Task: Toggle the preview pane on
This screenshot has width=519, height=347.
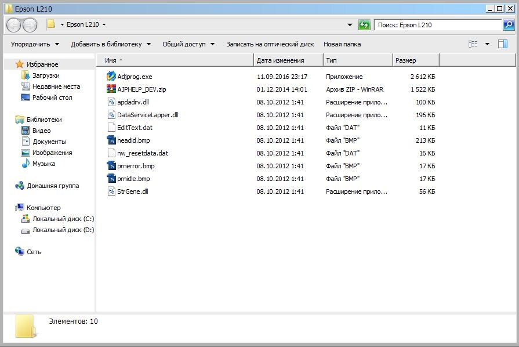Action: (x=503, y=44)
